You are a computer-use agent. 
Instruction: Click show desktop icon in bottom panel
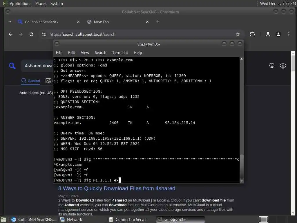tap(3, 220)
